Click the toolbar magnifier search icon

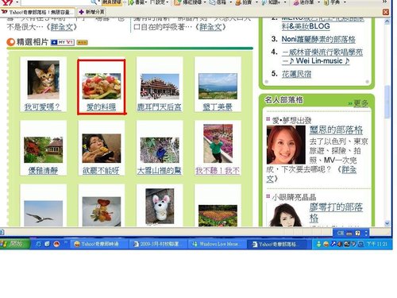pyautogui.click(x=94, y=2)
